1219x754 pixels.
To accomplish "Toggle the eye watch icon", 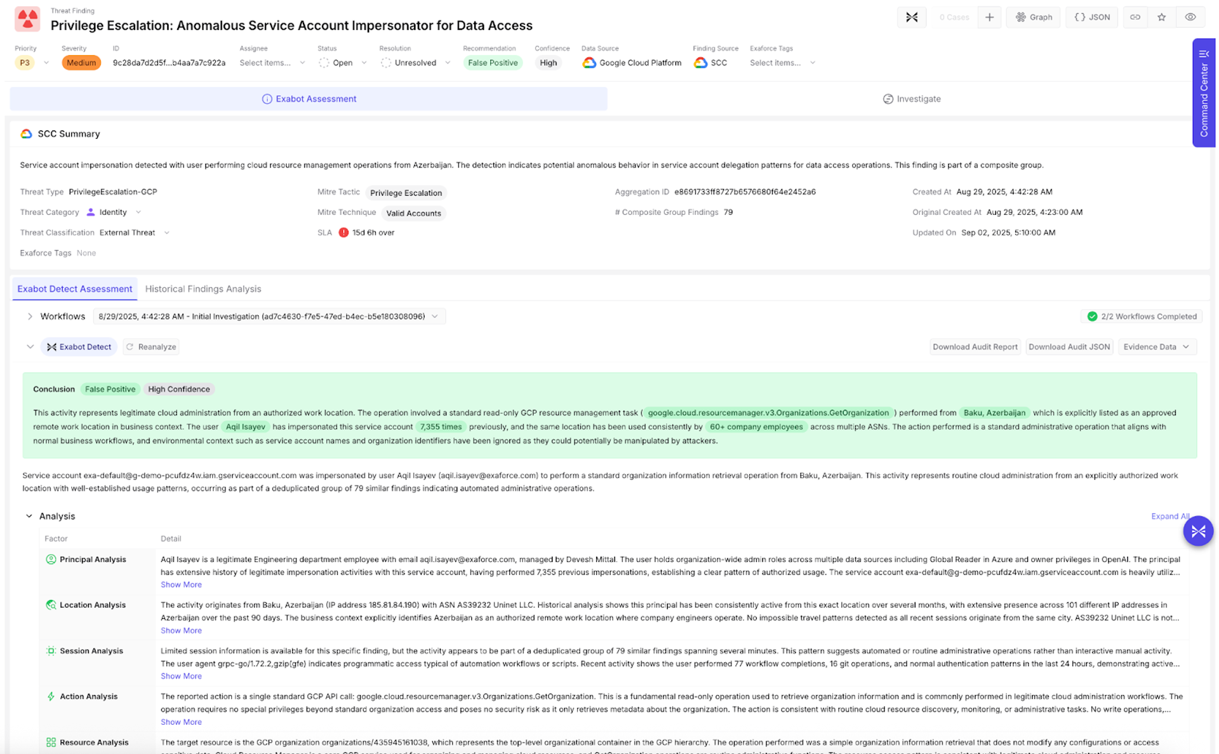I will click(1190, 17).
